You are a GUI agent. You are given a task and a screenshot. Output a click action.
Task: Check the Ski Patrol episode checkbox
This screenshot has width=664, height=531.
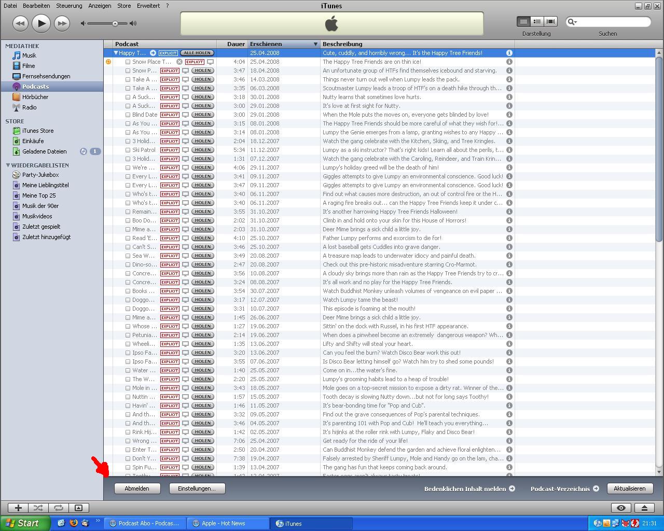coord(128,150)
